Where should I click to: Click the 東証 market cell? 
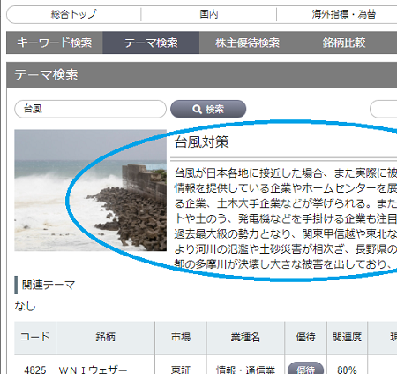181,370
